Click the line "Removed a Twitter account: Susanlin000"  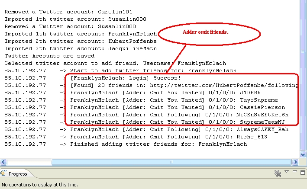click(x=70, y=26)
